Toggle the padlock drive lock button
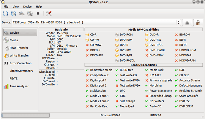The image size is (205, 119). coord(198,22)
